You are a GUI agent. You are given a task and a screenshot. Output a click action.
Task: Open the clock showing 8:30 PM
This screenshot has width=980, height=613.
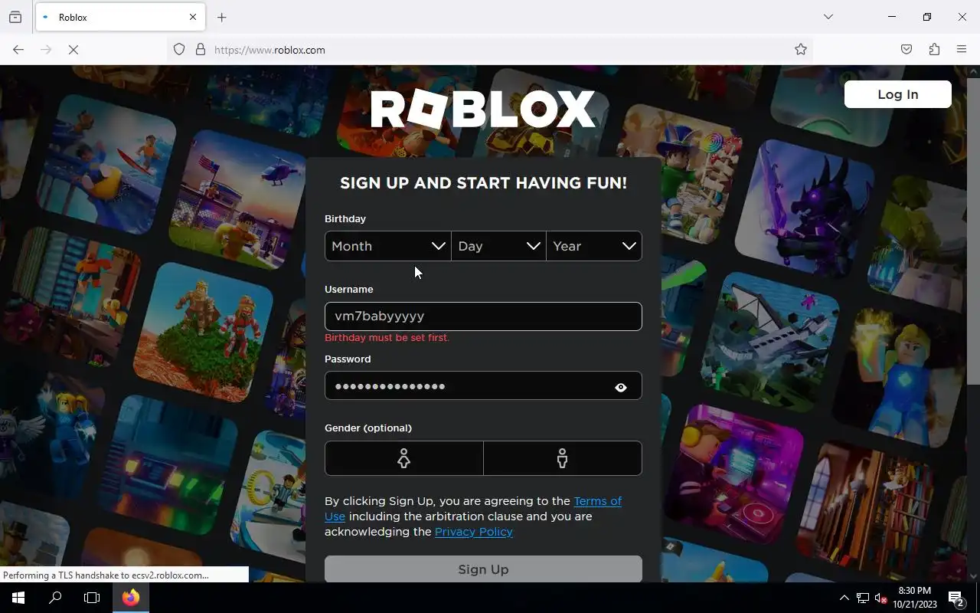(915, 598)
